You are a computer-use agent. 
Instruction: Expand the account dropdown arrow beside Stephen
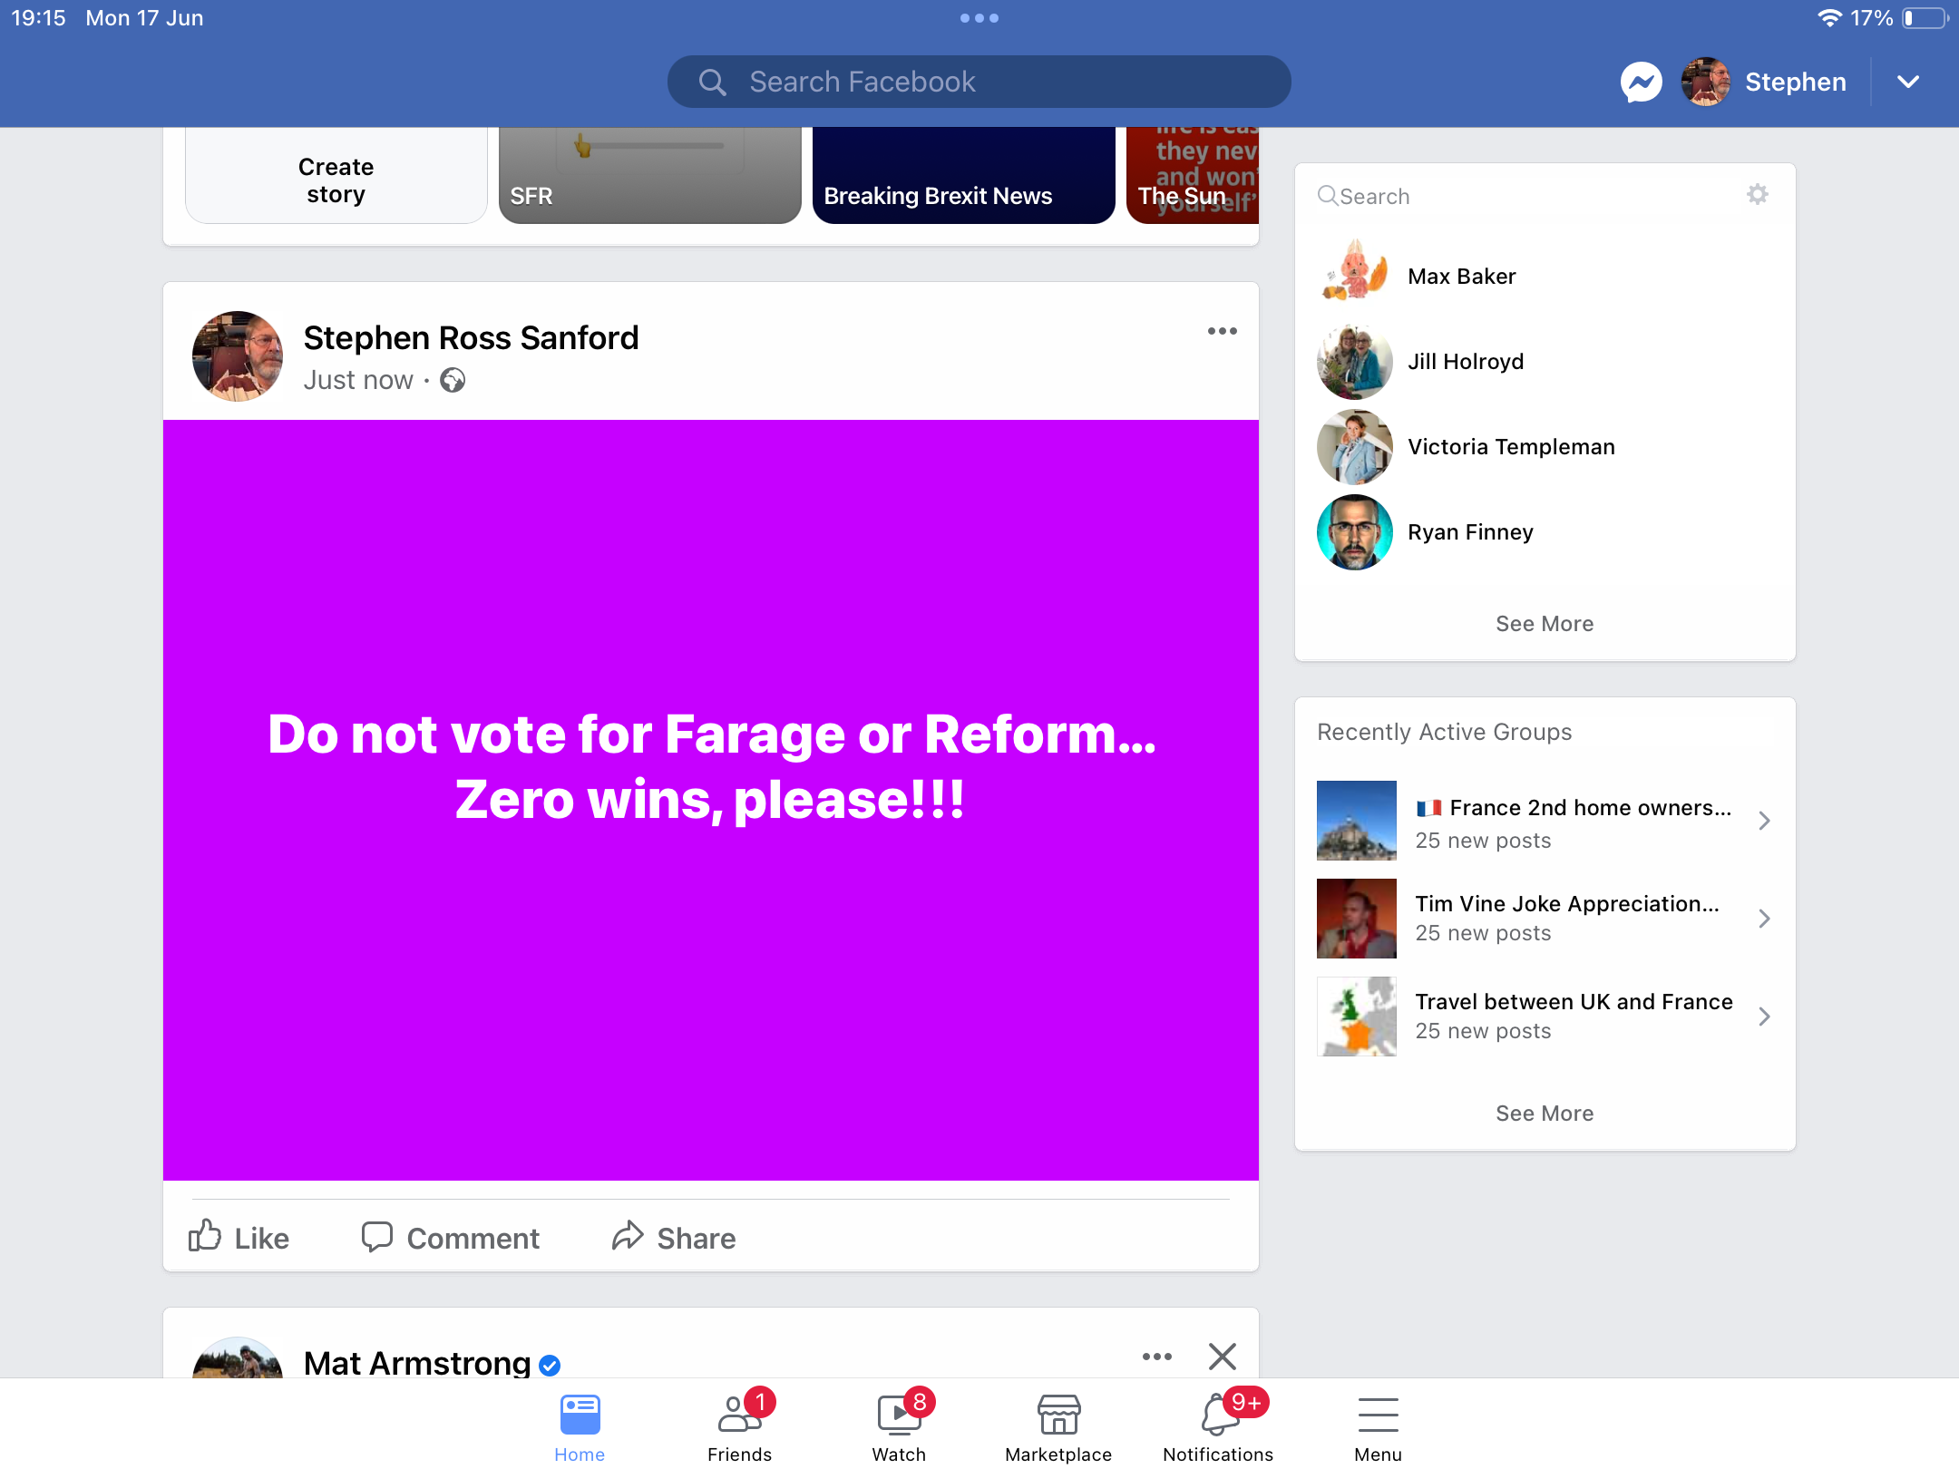(1908, 83)
